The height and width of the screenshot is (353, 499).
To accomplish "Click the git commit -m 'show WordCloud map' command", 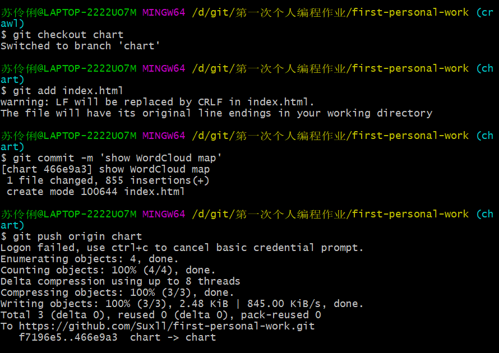I will pyautogui.click(x=117, y=158).
